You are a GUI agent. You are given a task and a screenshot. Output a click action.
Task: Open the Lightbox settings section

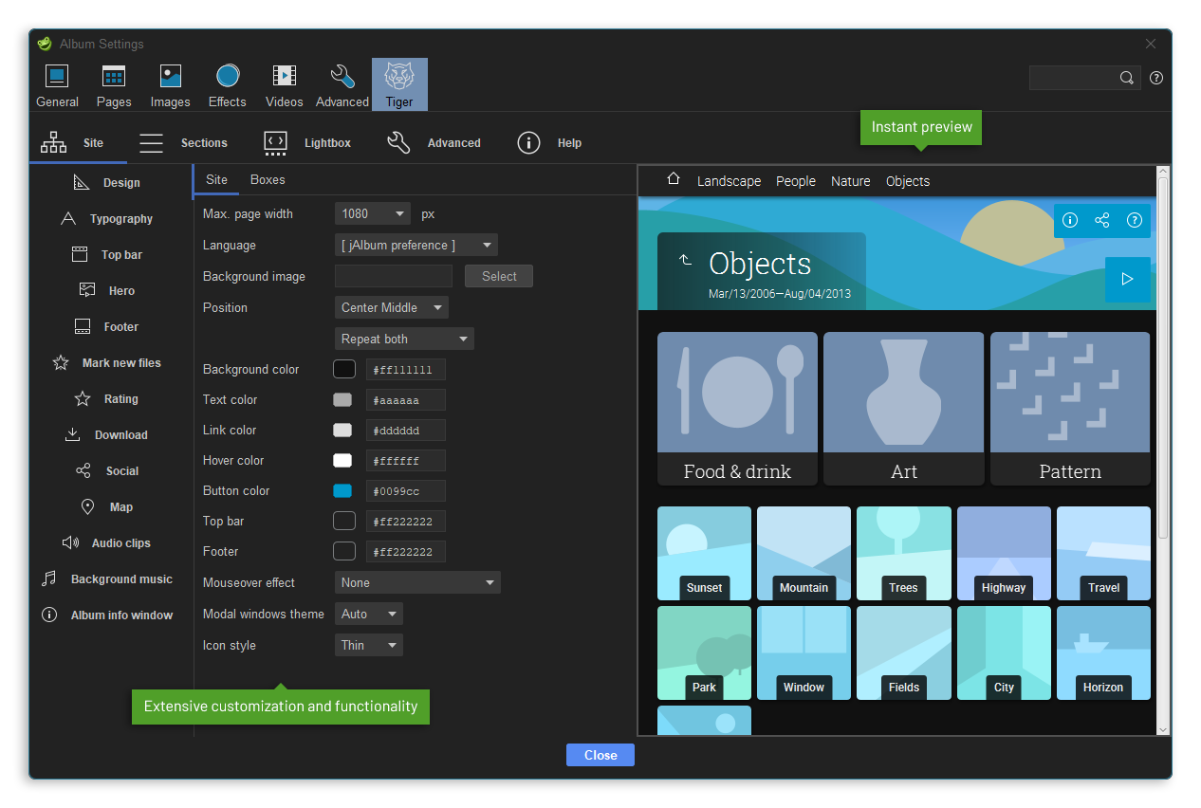coord(307,143)
